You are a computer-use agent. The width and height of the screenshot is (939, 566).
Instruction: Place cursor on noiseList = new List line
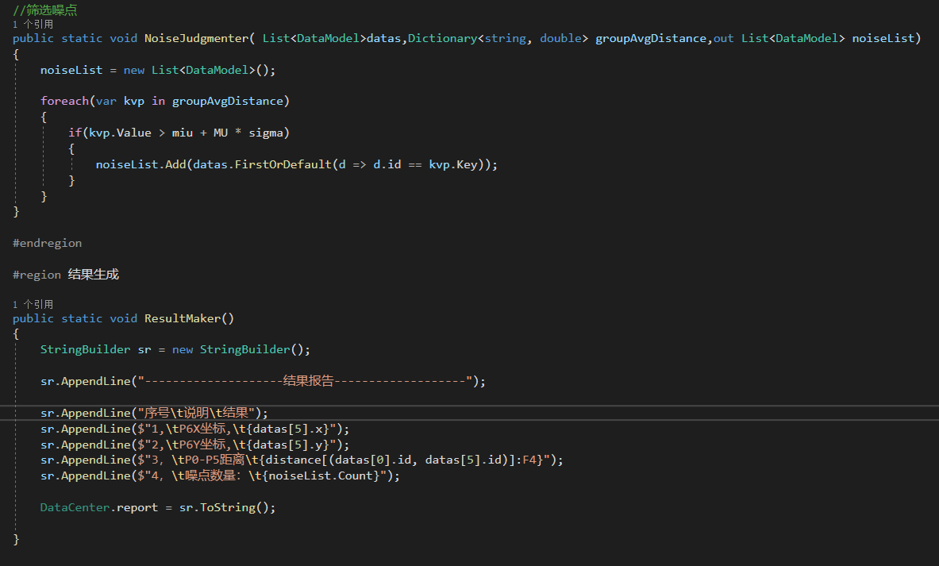coord(158,70)
